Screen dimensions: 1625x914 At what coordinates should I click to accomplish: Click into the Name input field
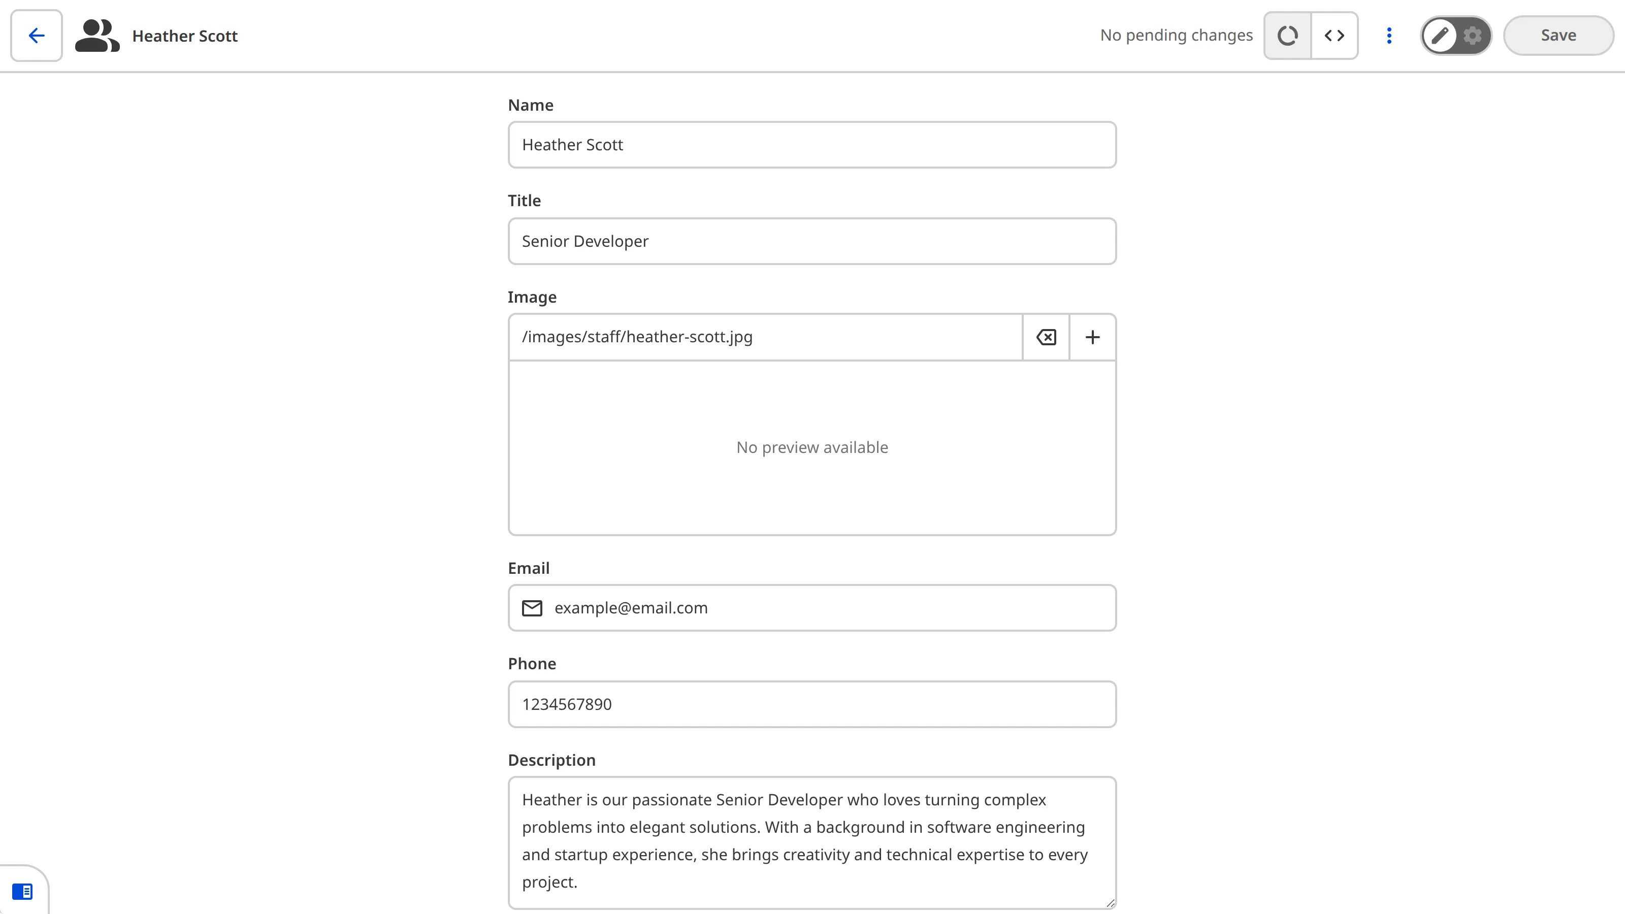pyautogui.click(x=812, y=145)
